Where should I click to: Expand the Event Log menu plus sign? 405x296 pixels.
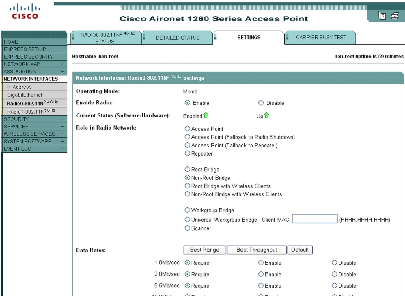63,149
